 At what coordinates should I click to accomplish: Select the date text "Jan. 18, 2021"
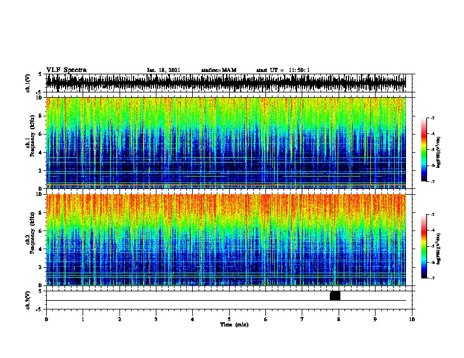[163, 70]
